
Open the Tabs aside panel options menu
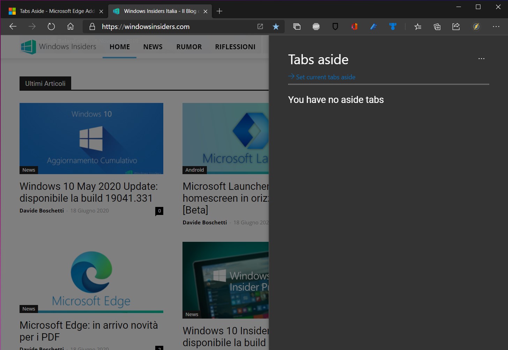pos(481,59)
